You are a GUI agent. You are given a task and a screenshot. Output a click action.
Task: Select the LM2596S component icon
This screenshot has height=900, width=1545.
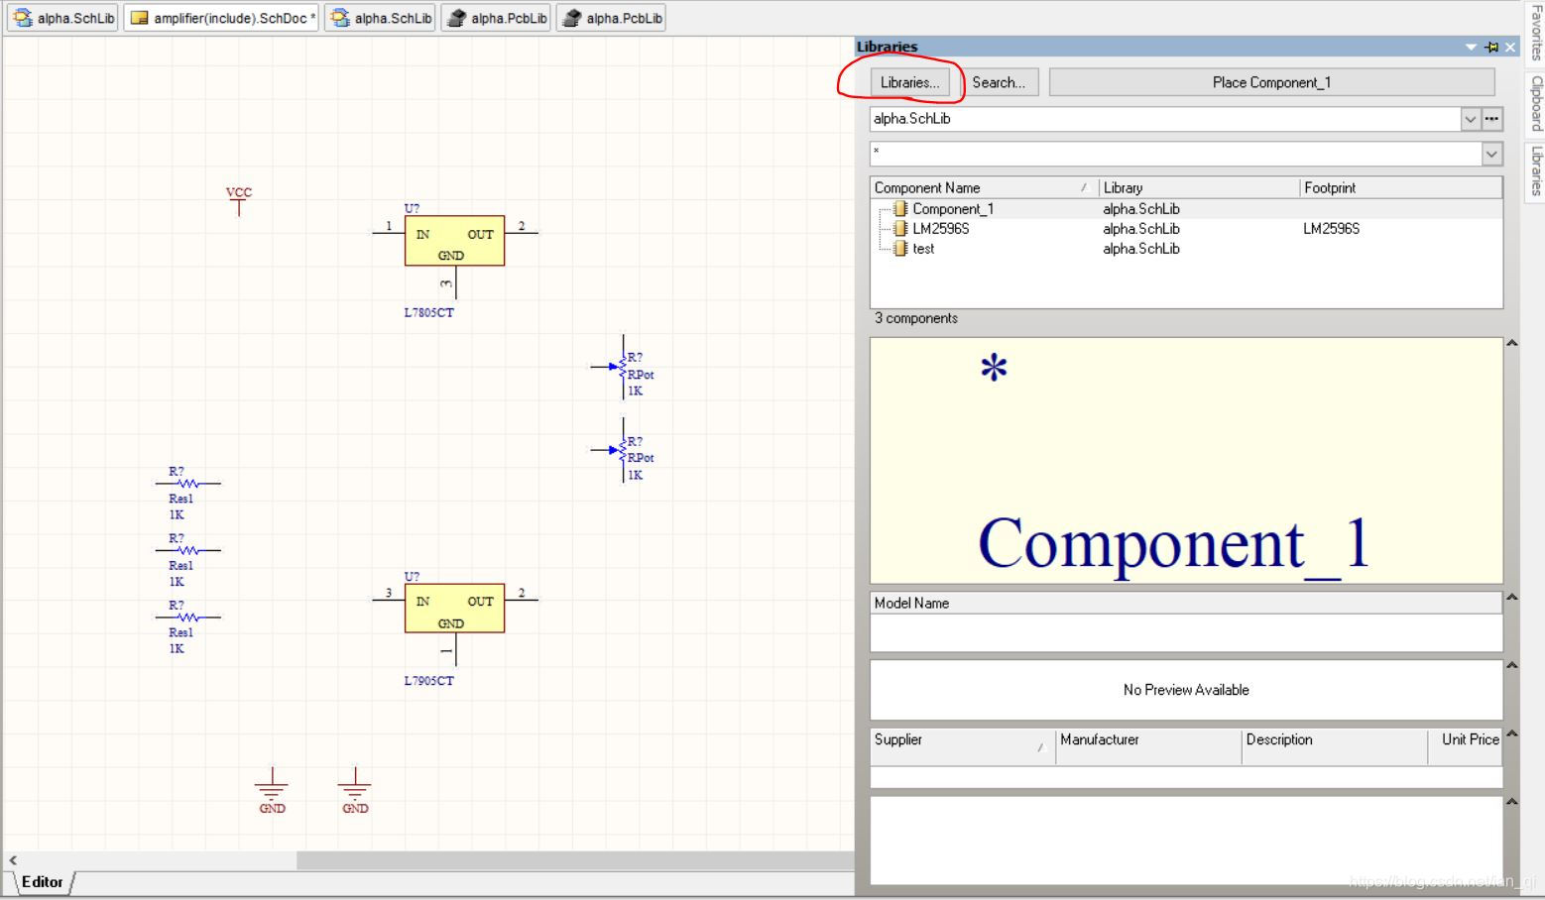click(x=900, y=229)
